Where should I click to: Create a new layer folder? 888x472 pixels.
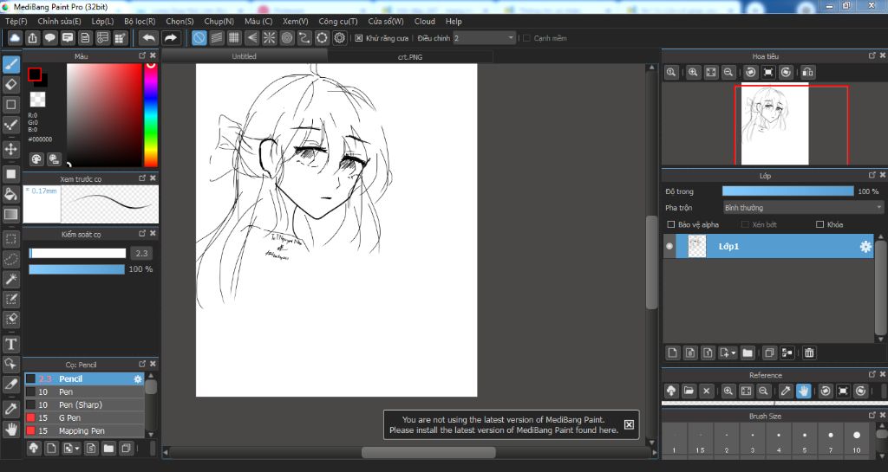pos(748,352)
